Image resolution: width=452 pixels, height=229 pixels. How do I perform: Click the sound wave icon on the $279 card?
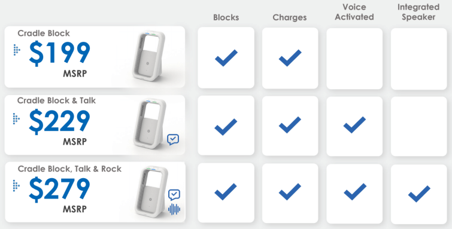coord(174,209)
